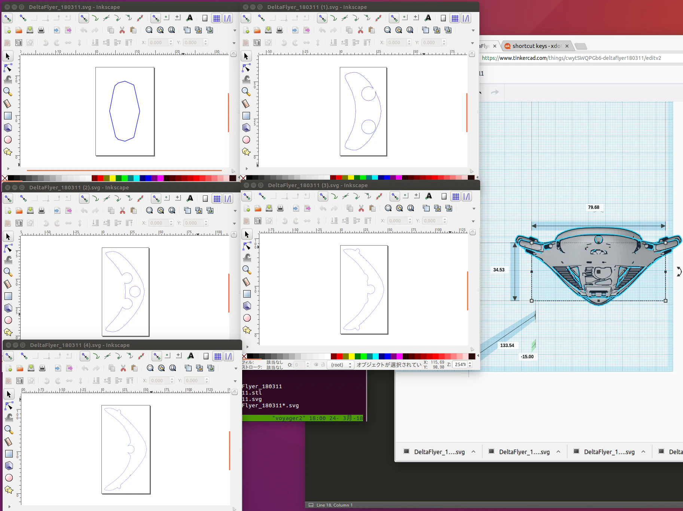Select arrow Selector tool in (2).svg window
The height and width of the screenshot is (511, 683).
(8, 237)
